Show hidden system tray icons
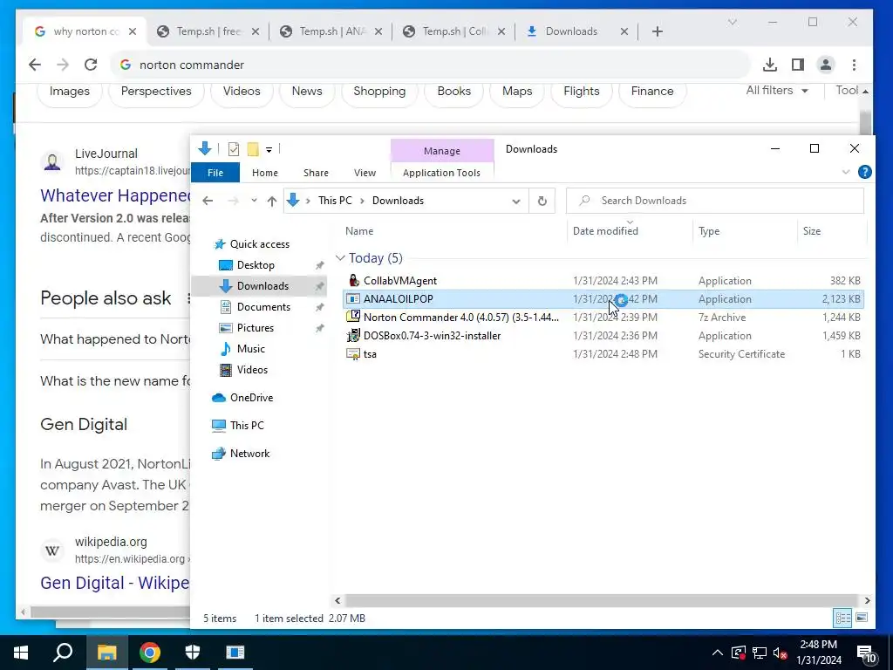The width and height of the screenshot is (893, 670). click(718, 653)
